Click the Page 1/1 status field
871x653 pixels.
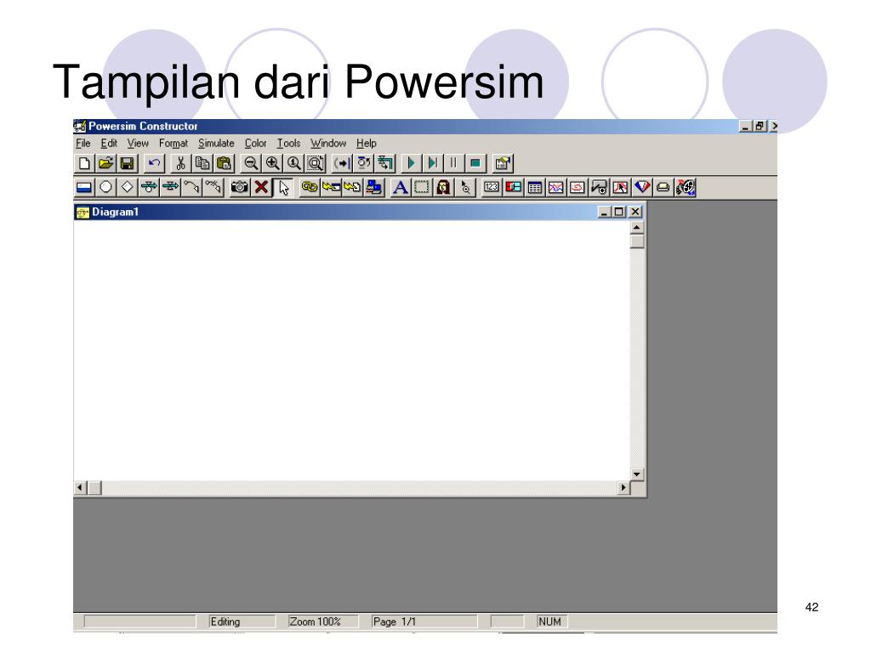(x=424, y=622)
